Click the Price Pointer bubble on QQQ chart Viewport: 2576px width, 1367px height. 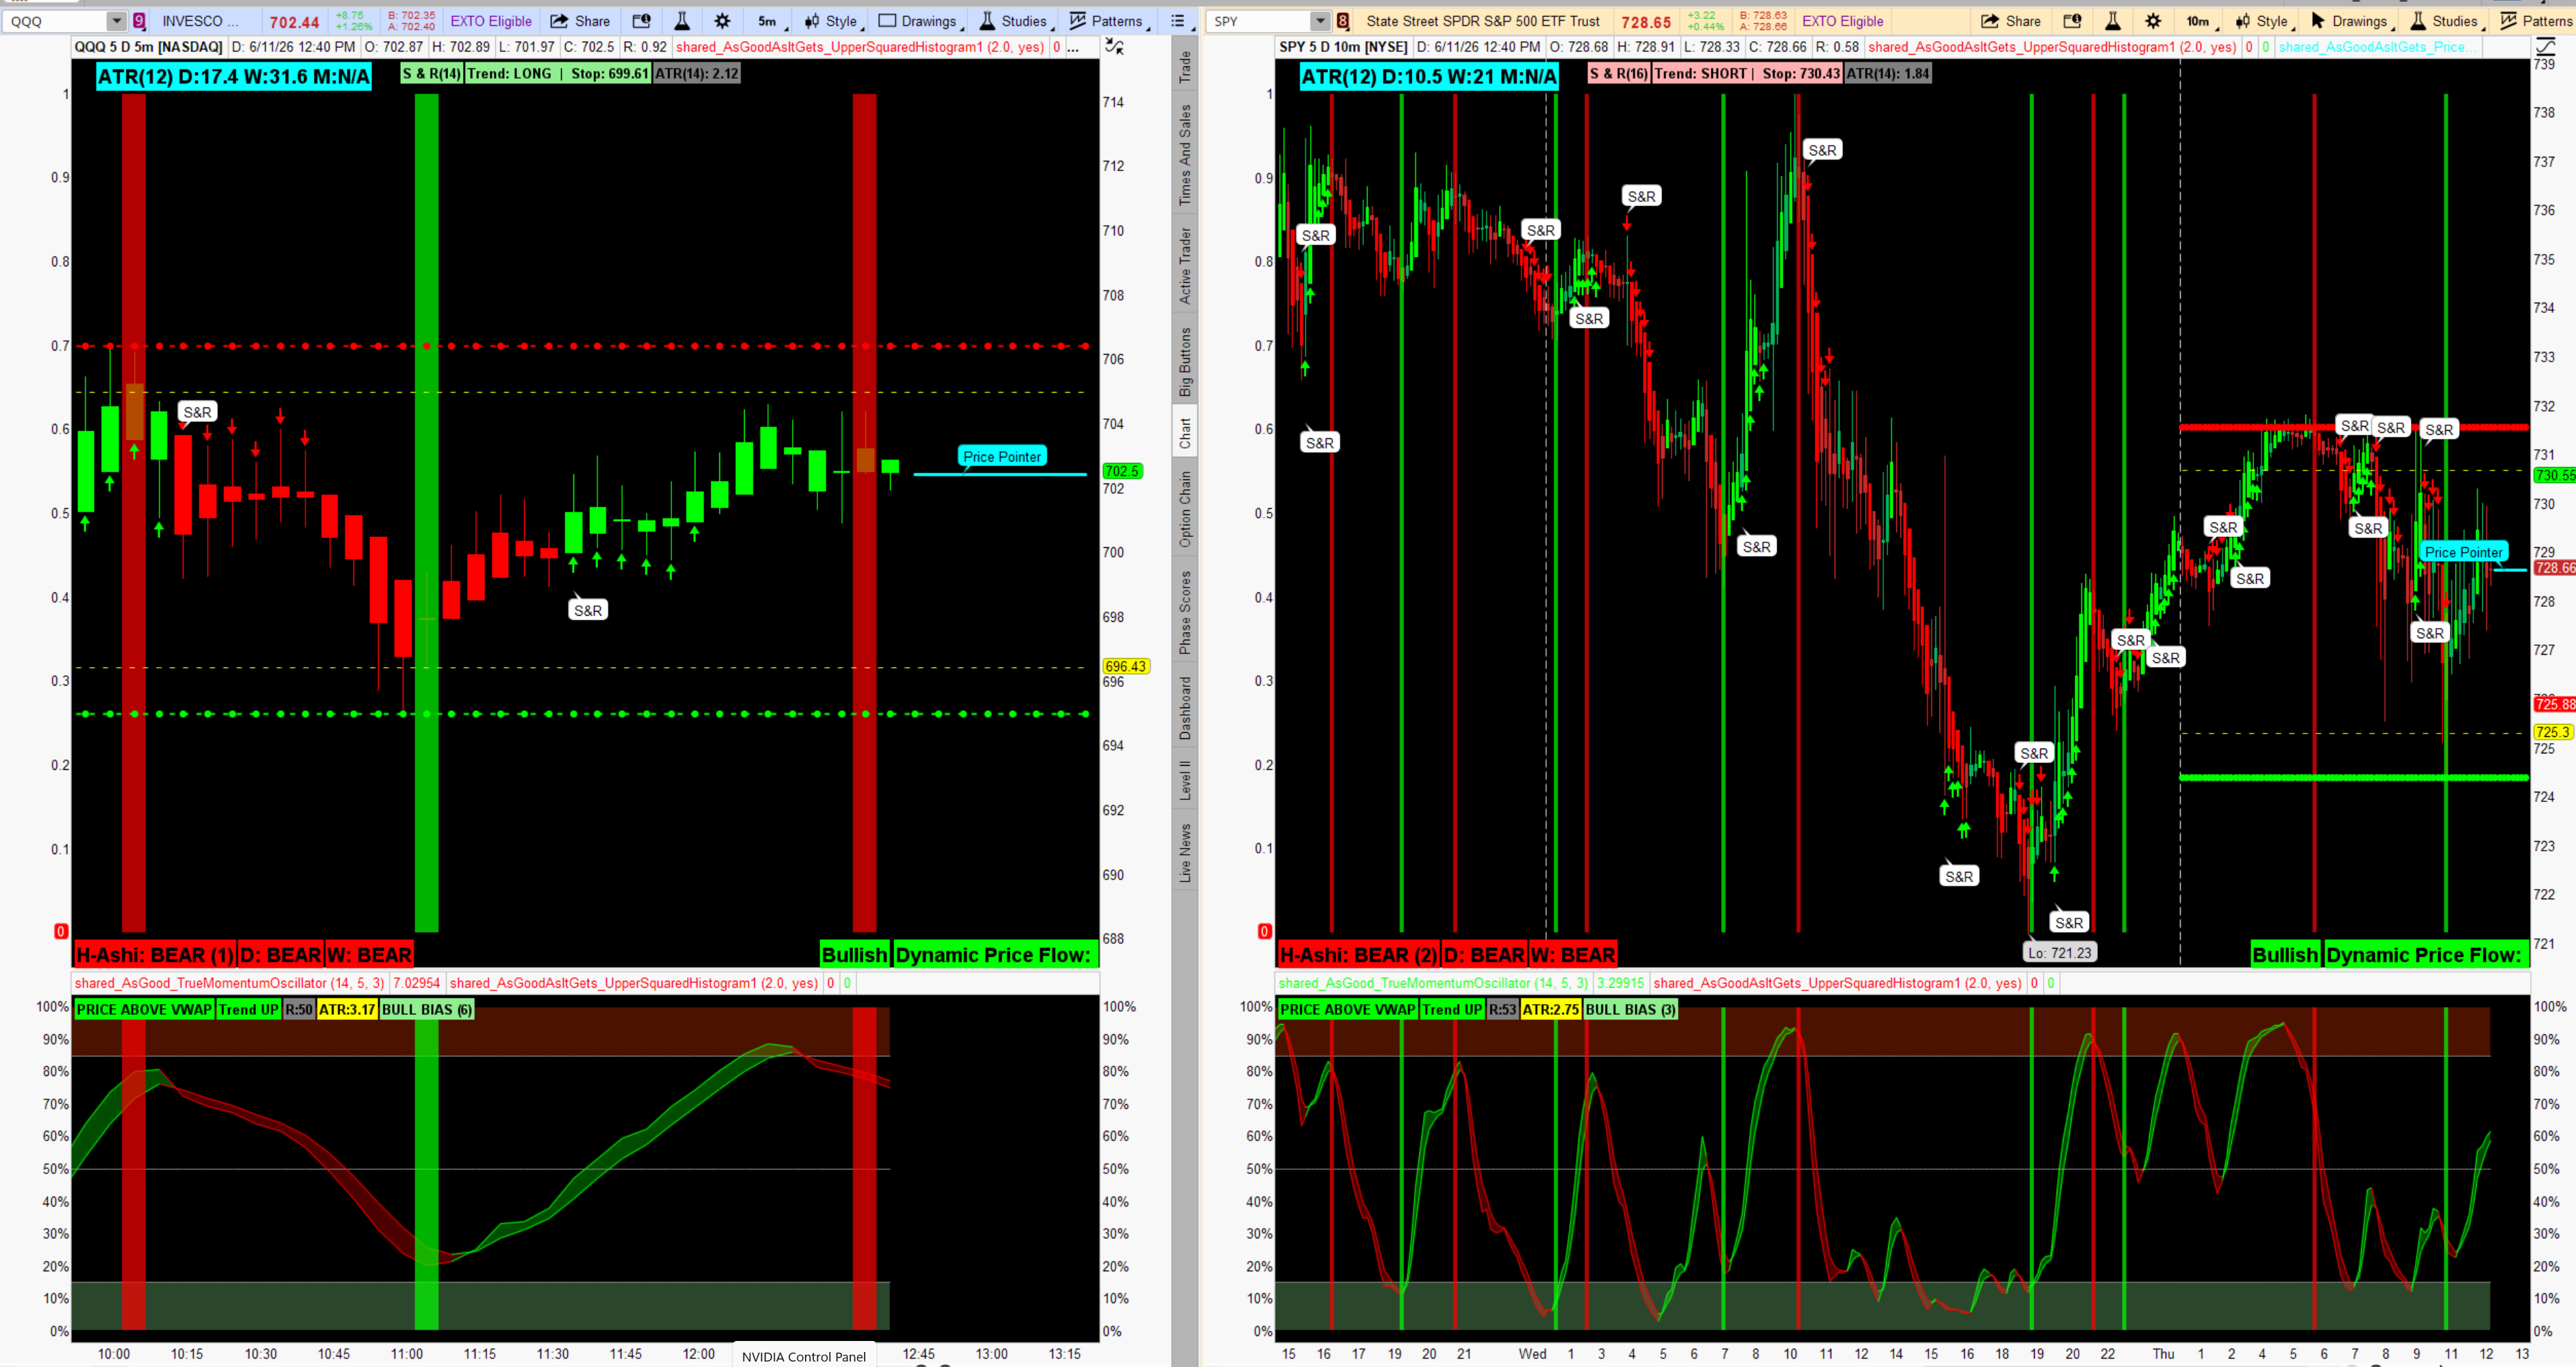[1002, 456]
